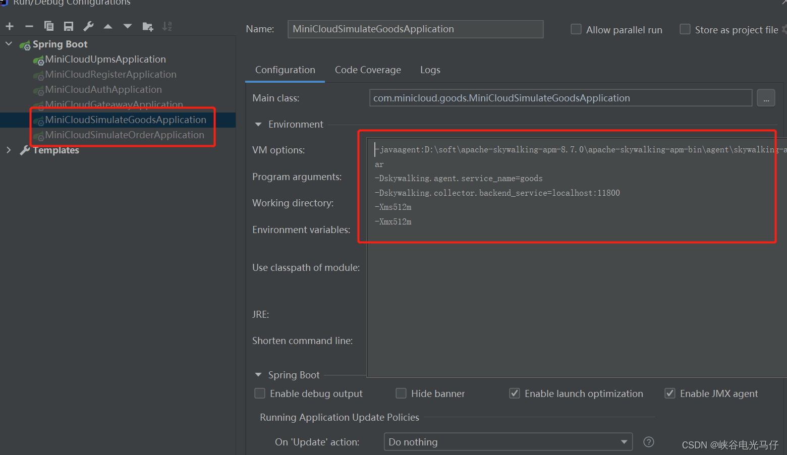Add a new configuration with plus icon
Viewport: 787px width, 455px height.
pyautogui.click(x=10, y=26)
